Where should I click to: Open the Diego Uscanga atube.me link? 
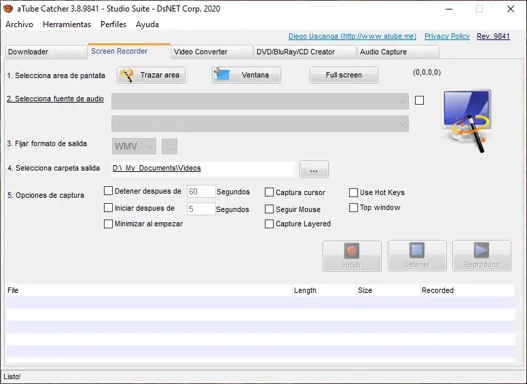(x=352, y=36)
